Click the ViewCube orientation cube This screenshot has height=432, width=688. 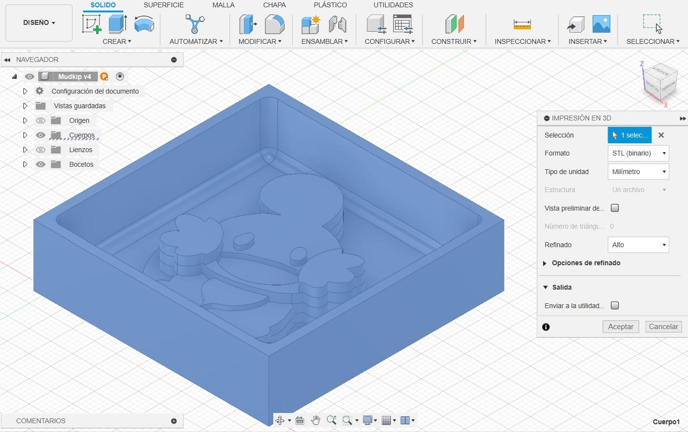pyautogui.click(x=660, y=83)
